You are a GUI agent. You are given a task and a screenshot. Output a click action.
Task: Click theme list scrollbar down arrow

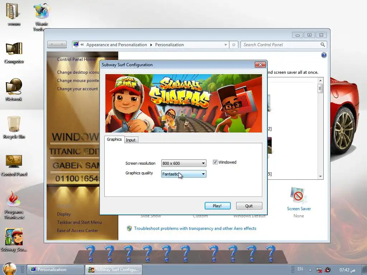pos(320,177)
